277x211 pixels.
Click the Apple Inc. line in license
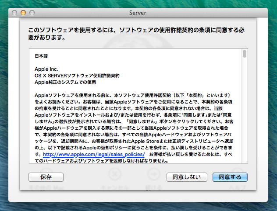point(46,69)
